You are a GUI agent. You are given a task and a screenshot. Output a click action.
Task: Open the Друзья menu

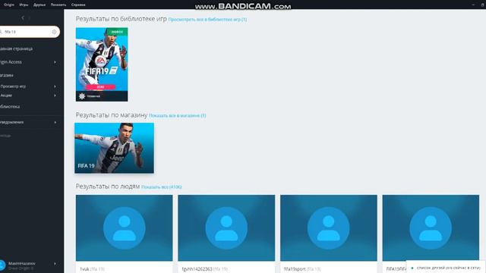point(39,5)
